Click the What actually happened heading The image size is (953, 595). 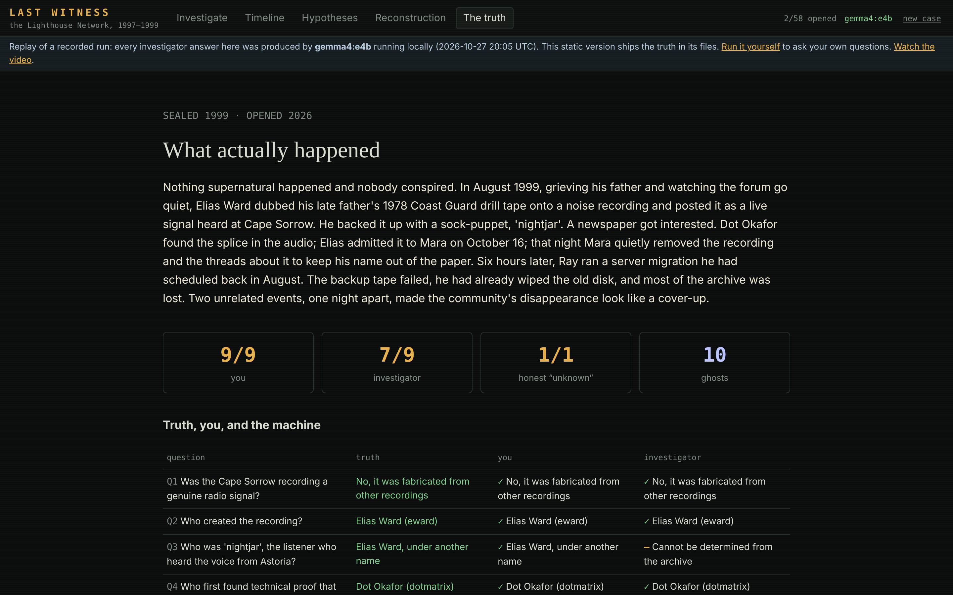point(271,150)
